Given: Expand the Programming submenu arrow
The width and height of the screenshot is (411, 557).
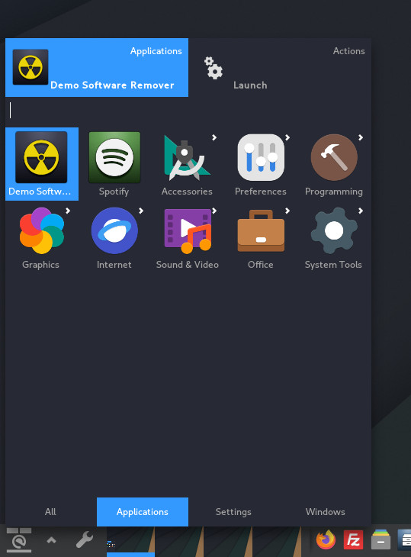Looking at the screenshot, I should pyautogui.click(x=361, y=137).
